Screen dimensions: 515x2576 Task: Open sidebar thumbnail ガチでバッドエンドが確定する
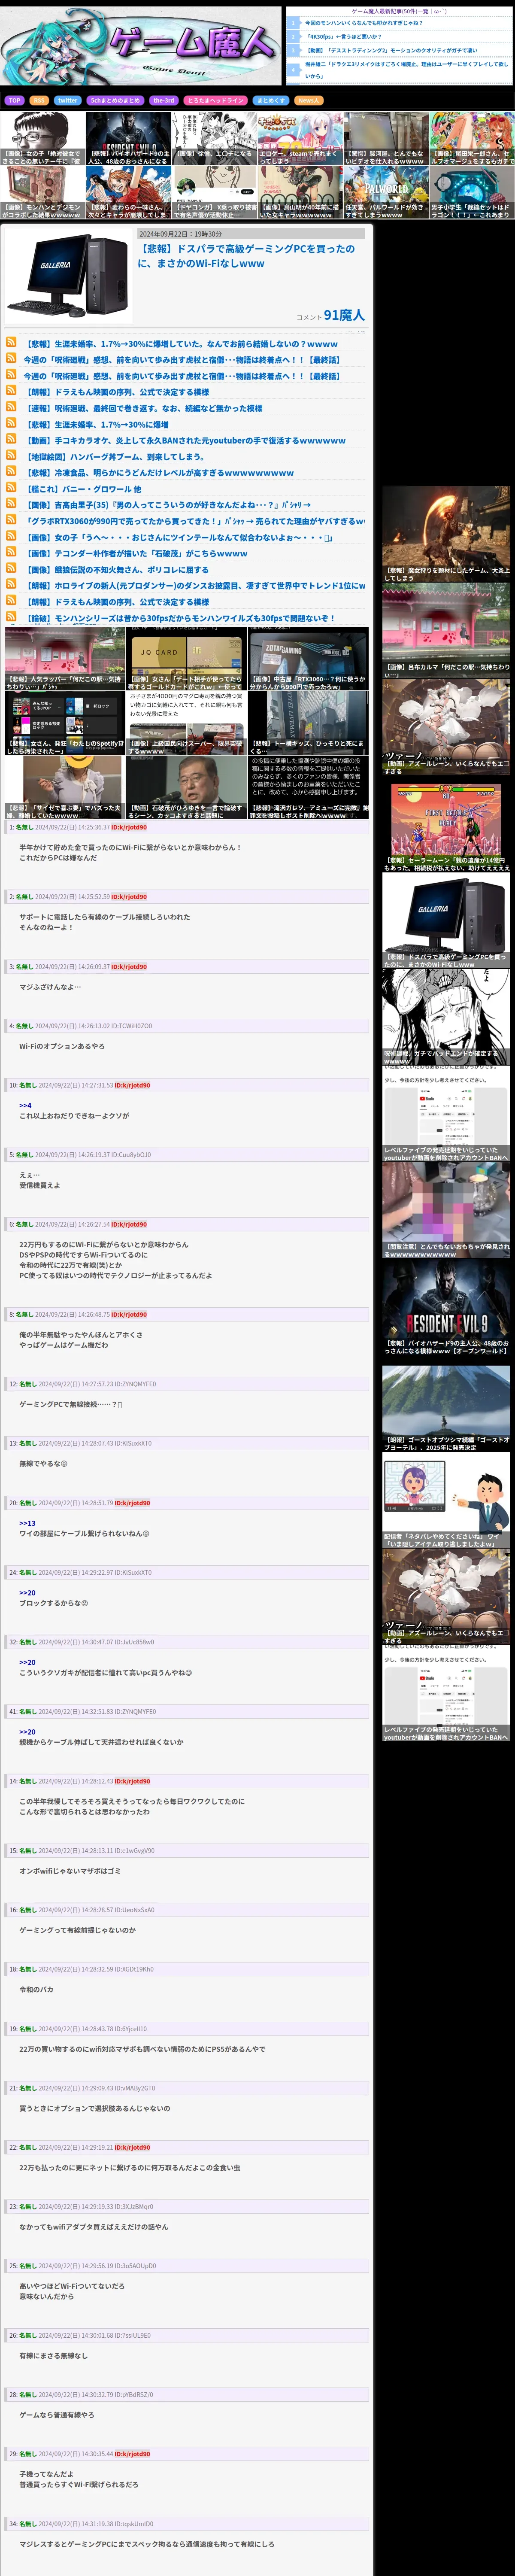446,1017
